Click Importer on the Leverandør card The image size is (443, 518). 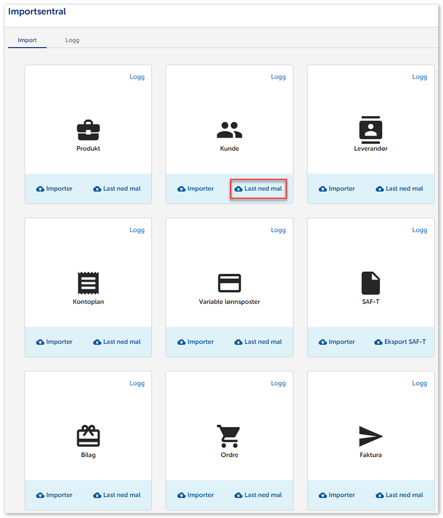pyautogui.click(x=337, y=189)
